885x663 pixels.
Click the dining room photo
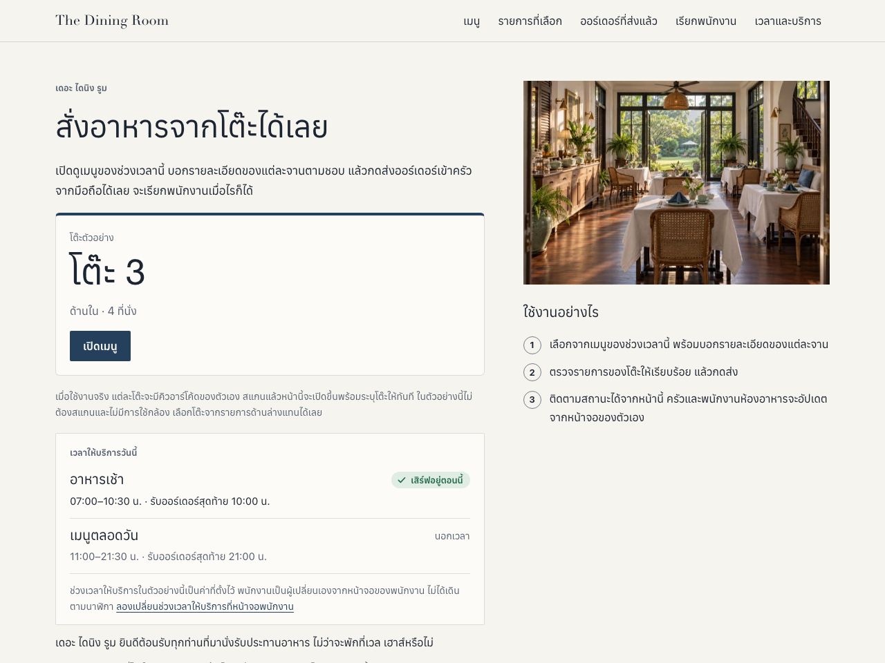click(676, 182)
